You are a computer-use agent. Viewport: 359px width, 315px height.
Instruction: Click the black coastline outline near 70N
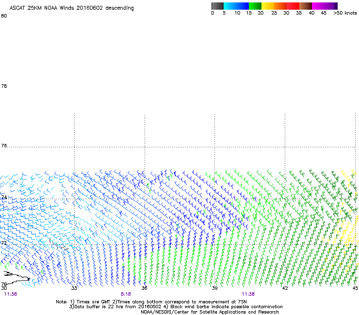point(16,278)
